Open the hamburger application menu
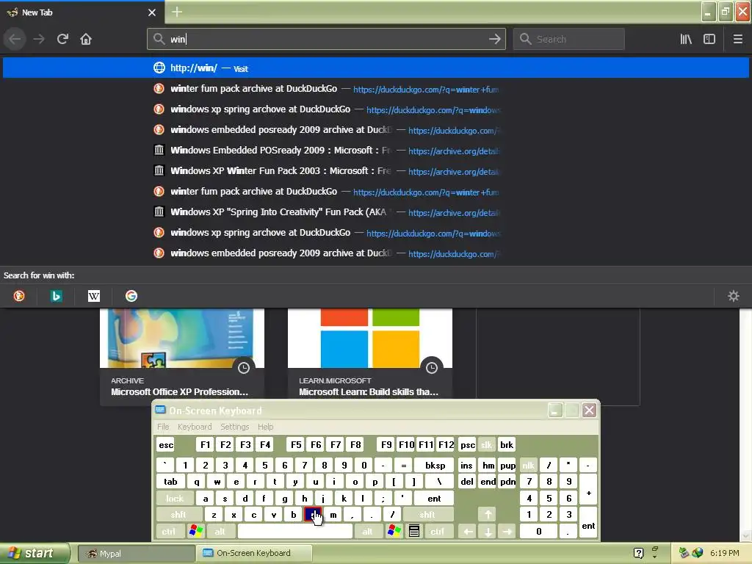The height and width of the screenshot is (564, 752). [x=737, y=39]
